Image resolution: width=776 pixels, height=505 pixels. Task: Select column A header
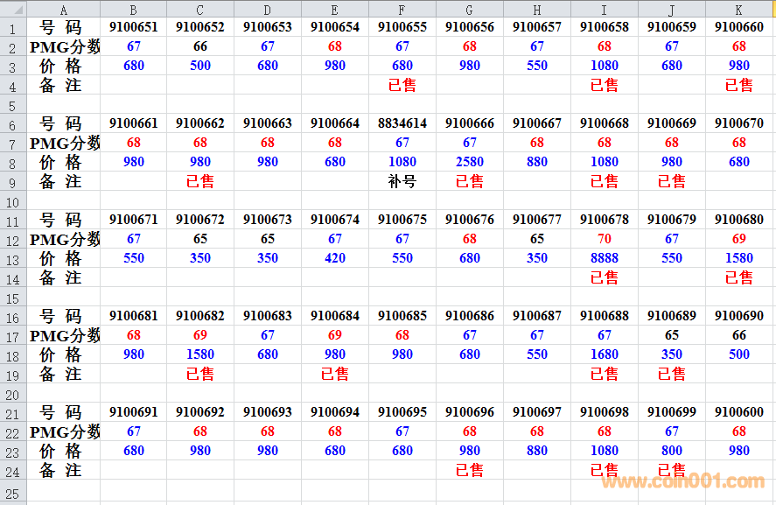(64, 9)
